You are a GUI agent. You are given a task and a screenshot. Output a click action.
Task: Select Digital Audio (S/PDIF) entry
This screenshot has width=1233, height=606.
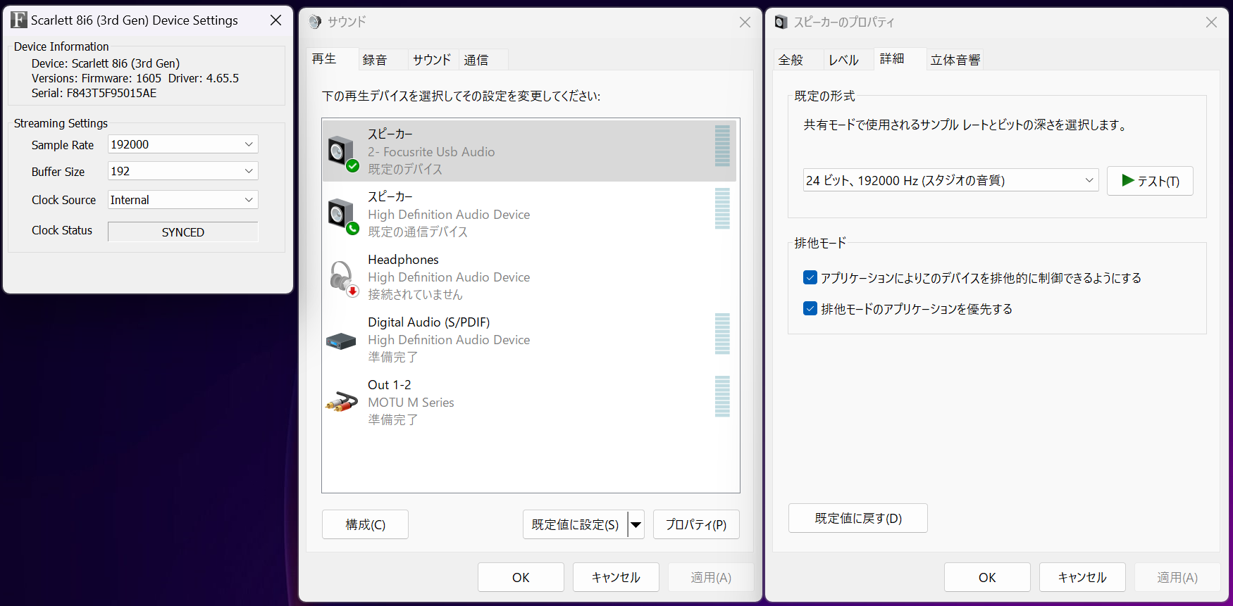tap(529, 339)
